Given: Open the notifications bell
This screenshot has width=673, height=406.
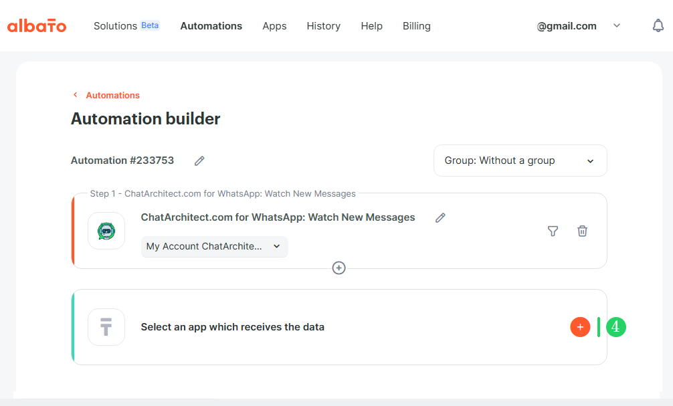Looking at the screenshot, I should pyautogui.click(x=658, y=25).
